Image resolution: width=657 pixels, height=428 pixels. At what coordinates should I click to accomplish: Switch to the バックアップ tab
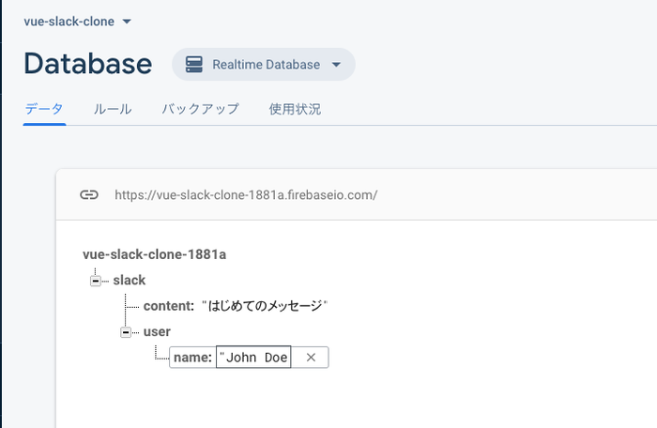pyautogui.click(x=200, y=110)
